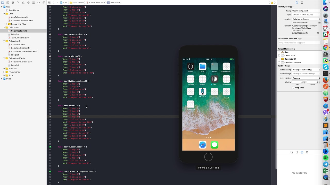This screenshot has width=330, height=185.
Task: Open the Indent Using dropdown
Action: [x=306, y=78]
